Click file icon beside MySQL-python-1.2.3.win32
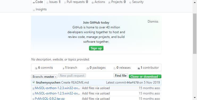The height and width of the screenshot is (100, 197). click(33, 89)
